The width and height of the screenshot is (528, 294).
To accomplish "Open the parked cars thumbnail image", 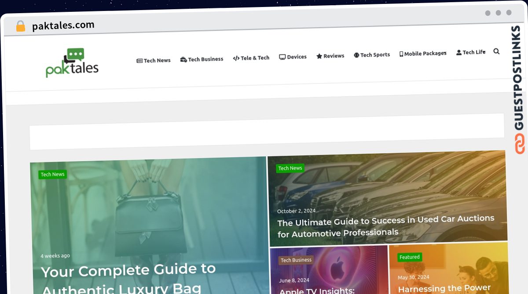I will [387, 198].
